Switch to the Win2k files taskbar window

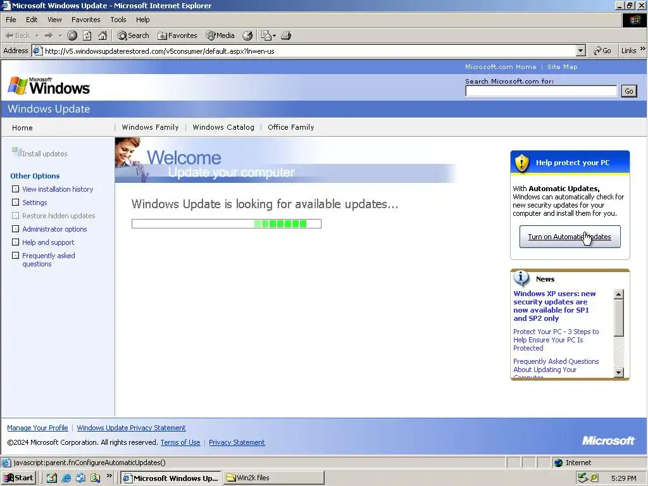pyautogui.click(x=273, y=478)
